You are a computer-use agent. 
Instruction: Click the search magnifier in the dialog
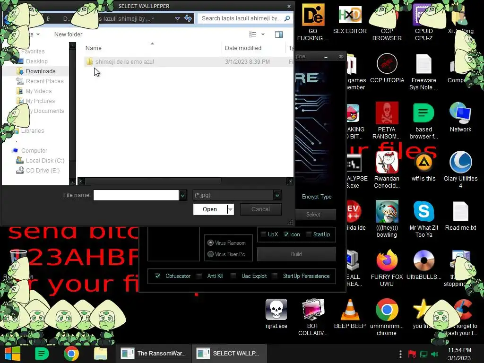[x=287, y=18]
